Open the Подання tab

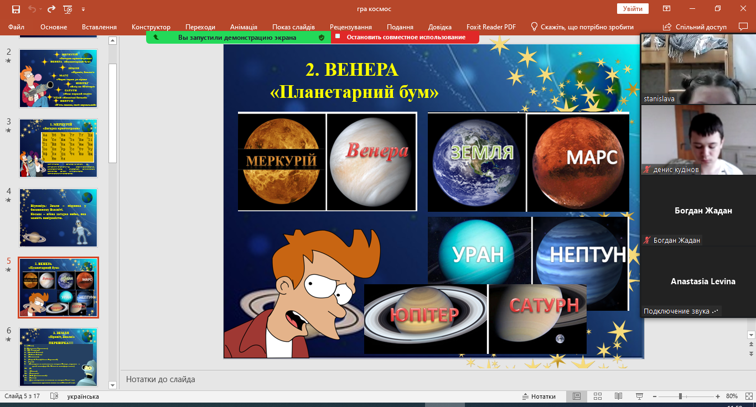[400, 27]
